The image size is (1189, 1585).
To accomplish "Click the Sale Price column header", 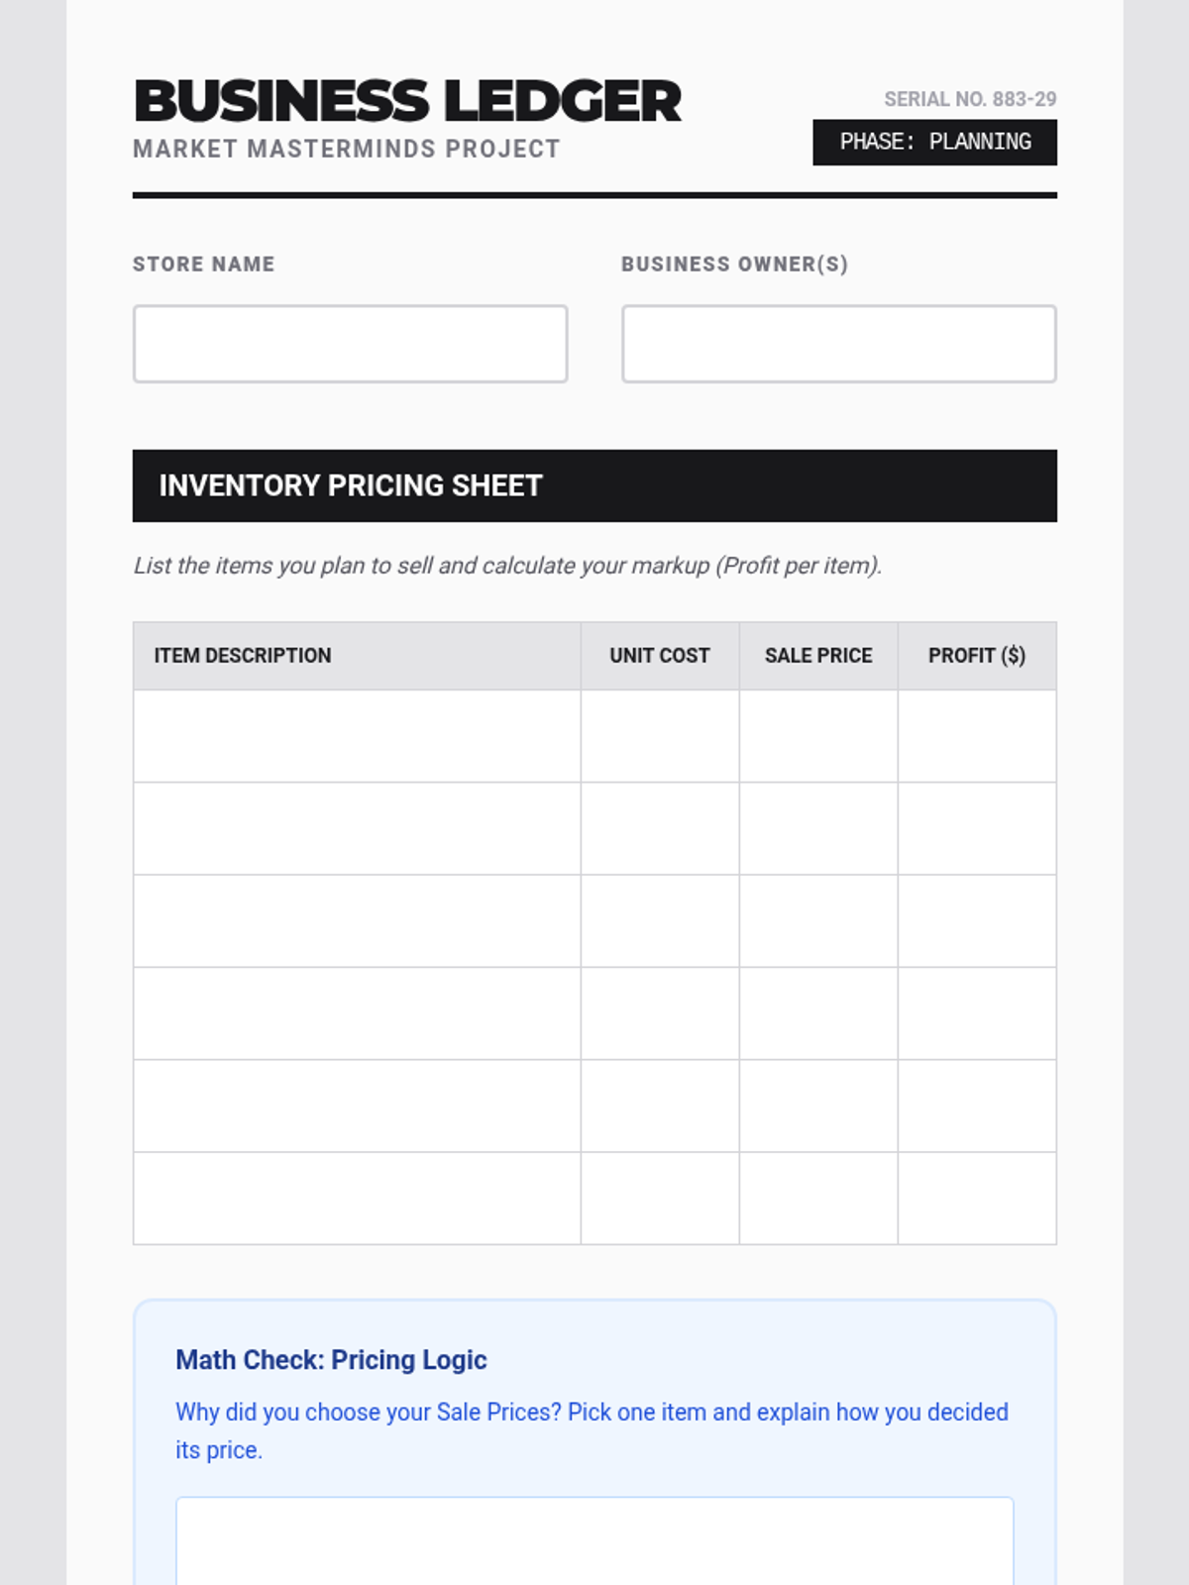I will click(818, 656).
